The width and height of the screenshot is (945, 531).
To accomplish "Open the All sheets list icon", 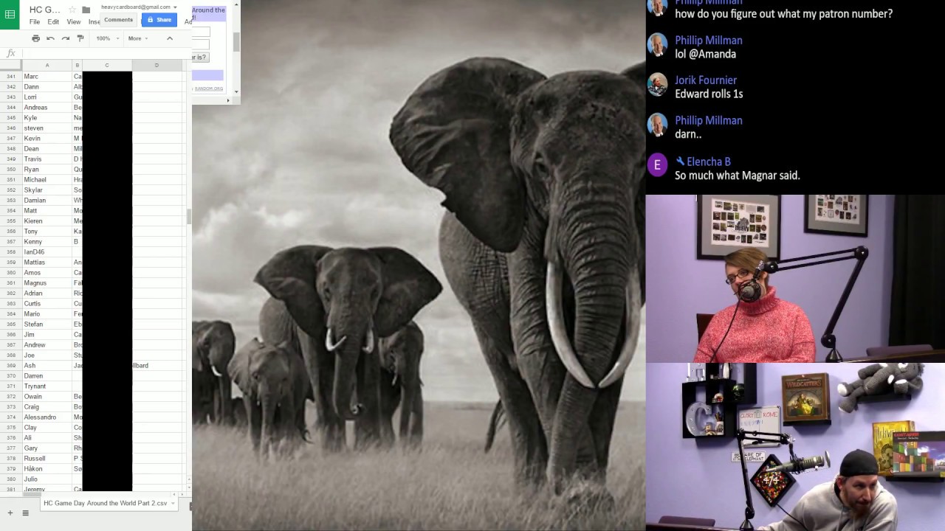I will [25, 513].
